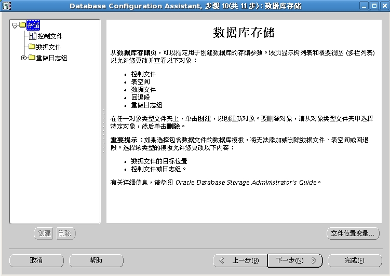Maximize the Database Configuration Assistant window
This screenshot has width=390, height=276.
click(374, 6)
